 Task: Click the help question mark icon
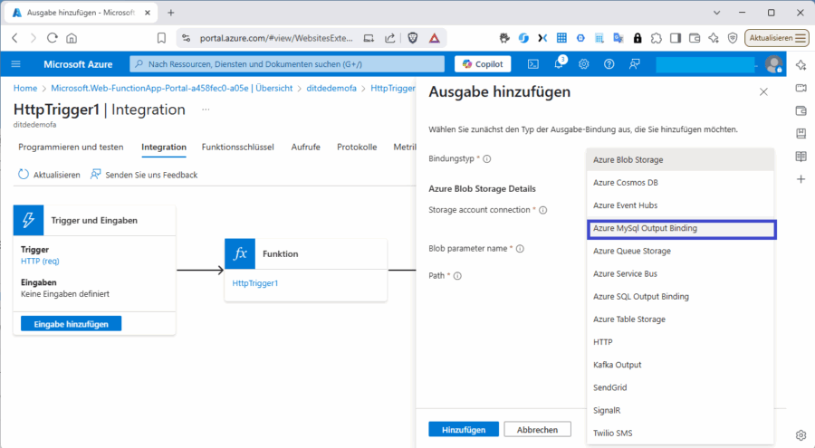609,64
